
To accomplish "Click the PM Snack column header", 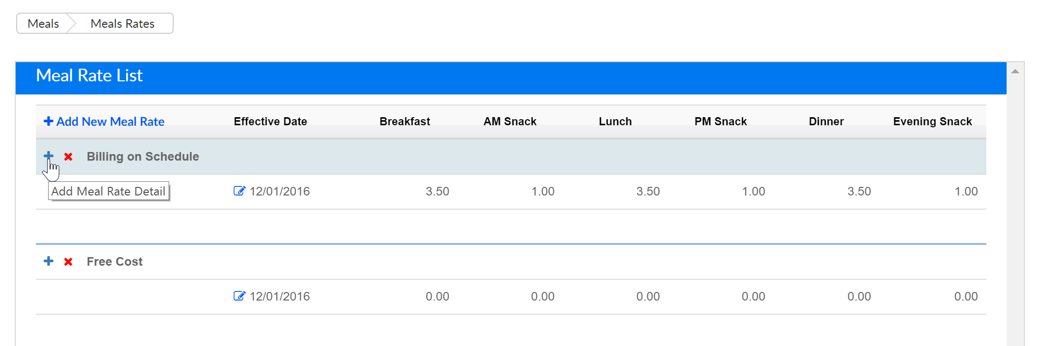I will (x=720, y=122).
